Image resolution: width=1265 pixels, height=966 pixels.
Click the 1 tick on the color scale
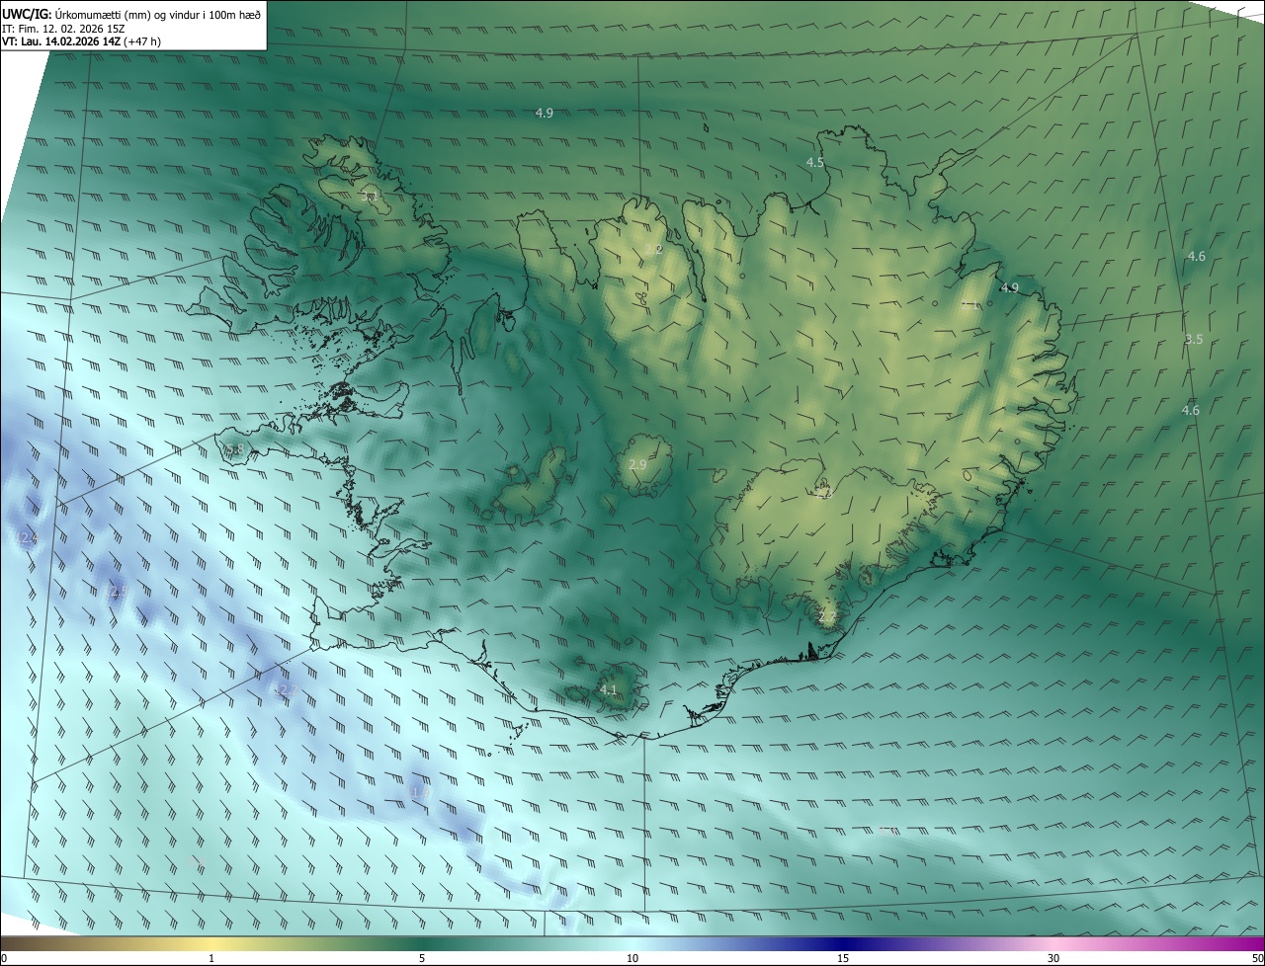tap(211, 958)
